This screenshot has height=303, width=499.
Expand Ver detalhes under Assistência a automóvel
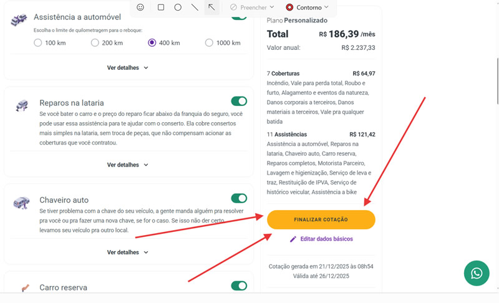coord(128,68)
